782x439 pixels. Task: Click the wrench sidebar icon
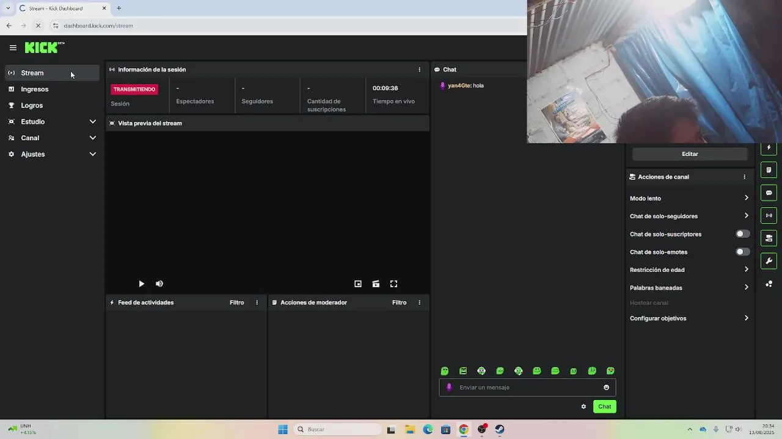769,261
